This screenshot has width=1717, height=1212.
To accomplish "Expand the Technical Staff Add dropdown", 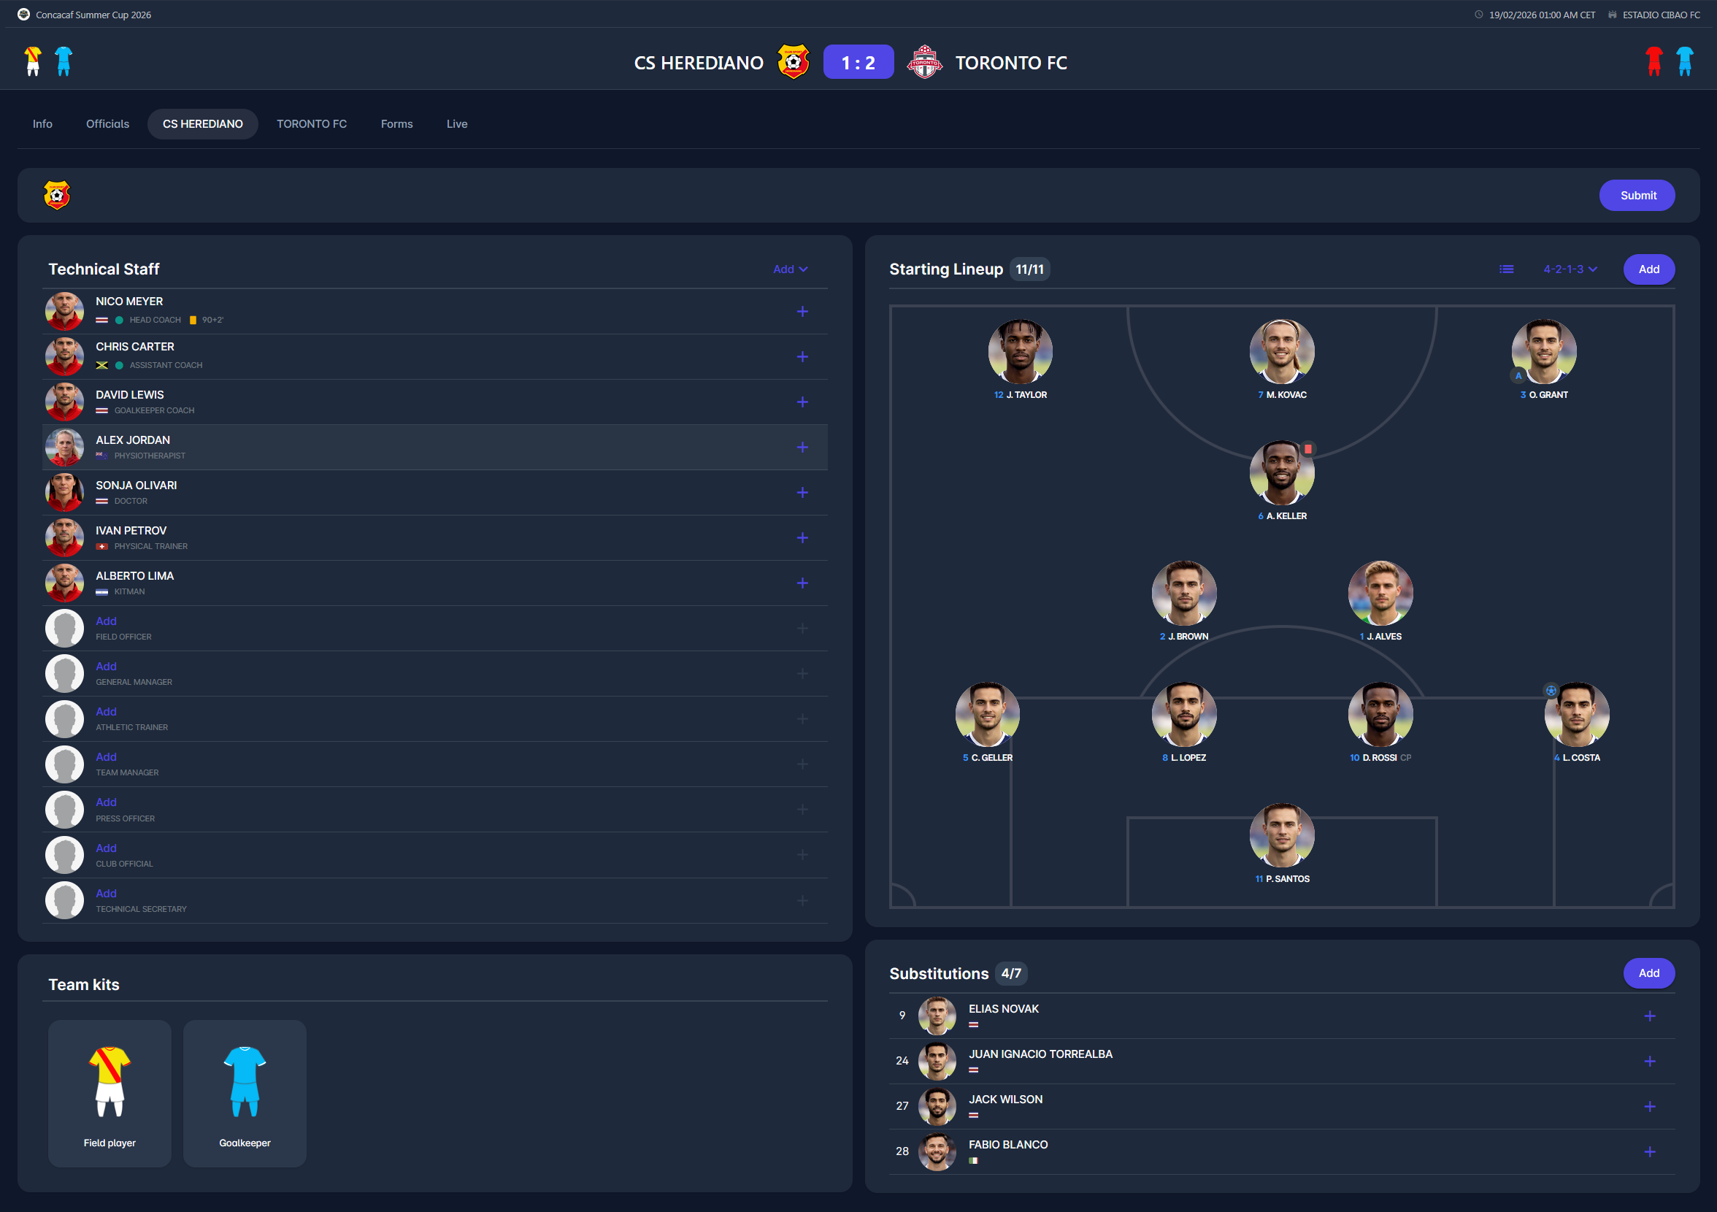I will pyautogui.click(x=790, y=269).
